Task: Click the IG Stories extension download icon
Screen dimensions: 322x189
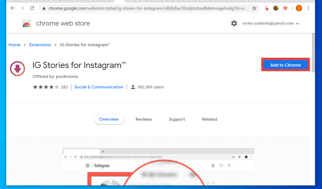Action: pos(18,69)
